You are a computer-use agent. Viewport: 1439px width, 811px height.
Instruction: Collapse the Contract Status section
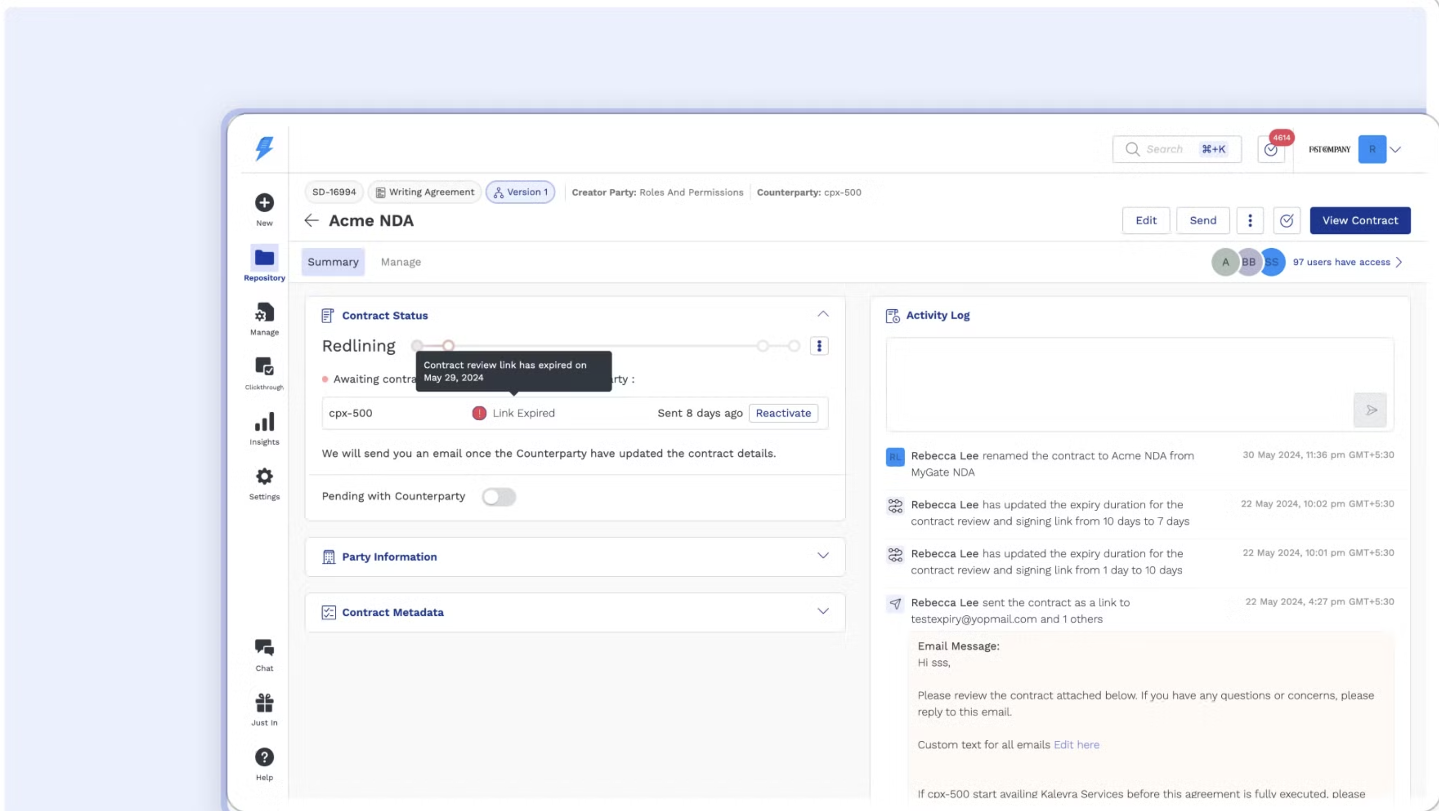click(823, 315)
